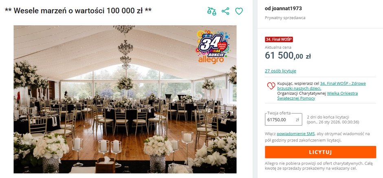Image resolution: width=383 pixels, height=178 pixels.
Task: Click the auction end date text
Action: click(333, 122)
